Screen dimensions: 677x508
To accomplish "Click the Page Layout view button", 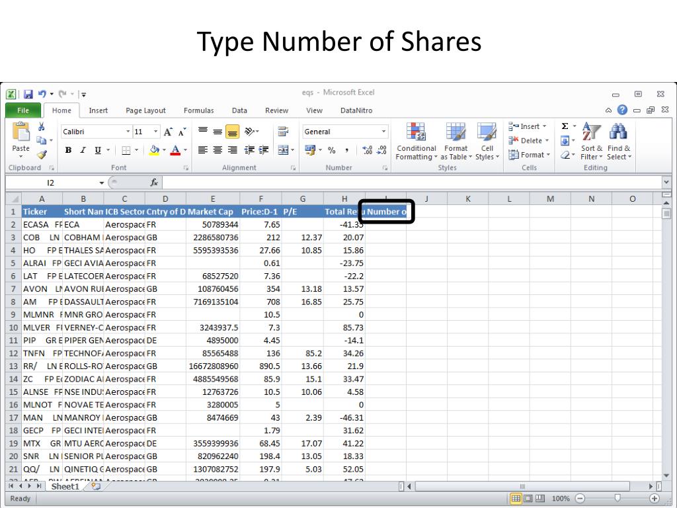I will (528, 499).
